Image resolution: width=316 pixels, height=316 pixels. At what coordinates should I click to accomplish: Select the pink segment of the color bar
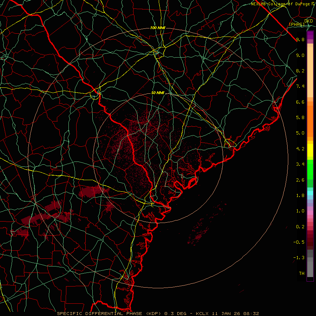click(x=310, y=213)
